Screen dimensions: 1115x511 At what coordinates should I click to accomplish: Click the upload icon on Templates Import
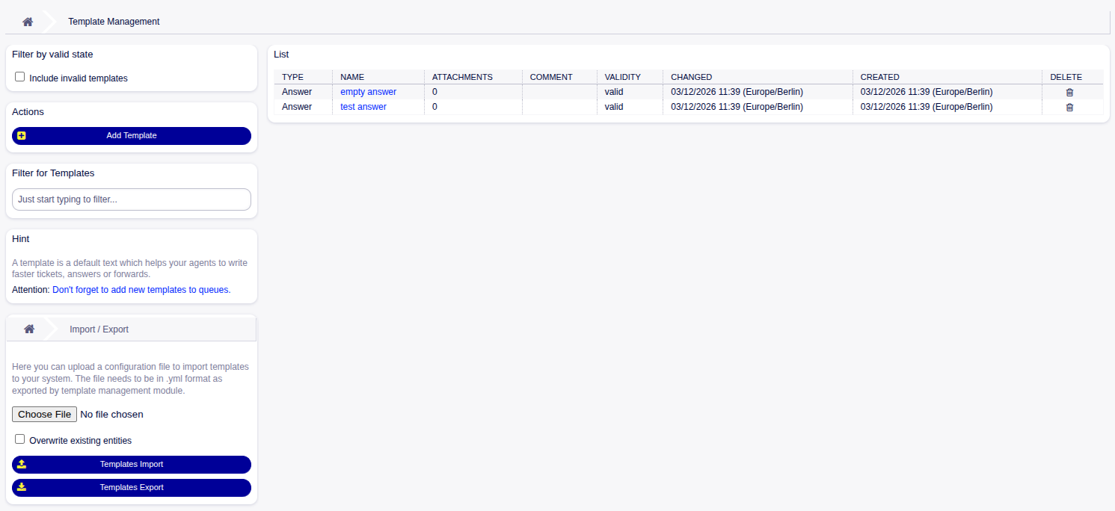22,464
